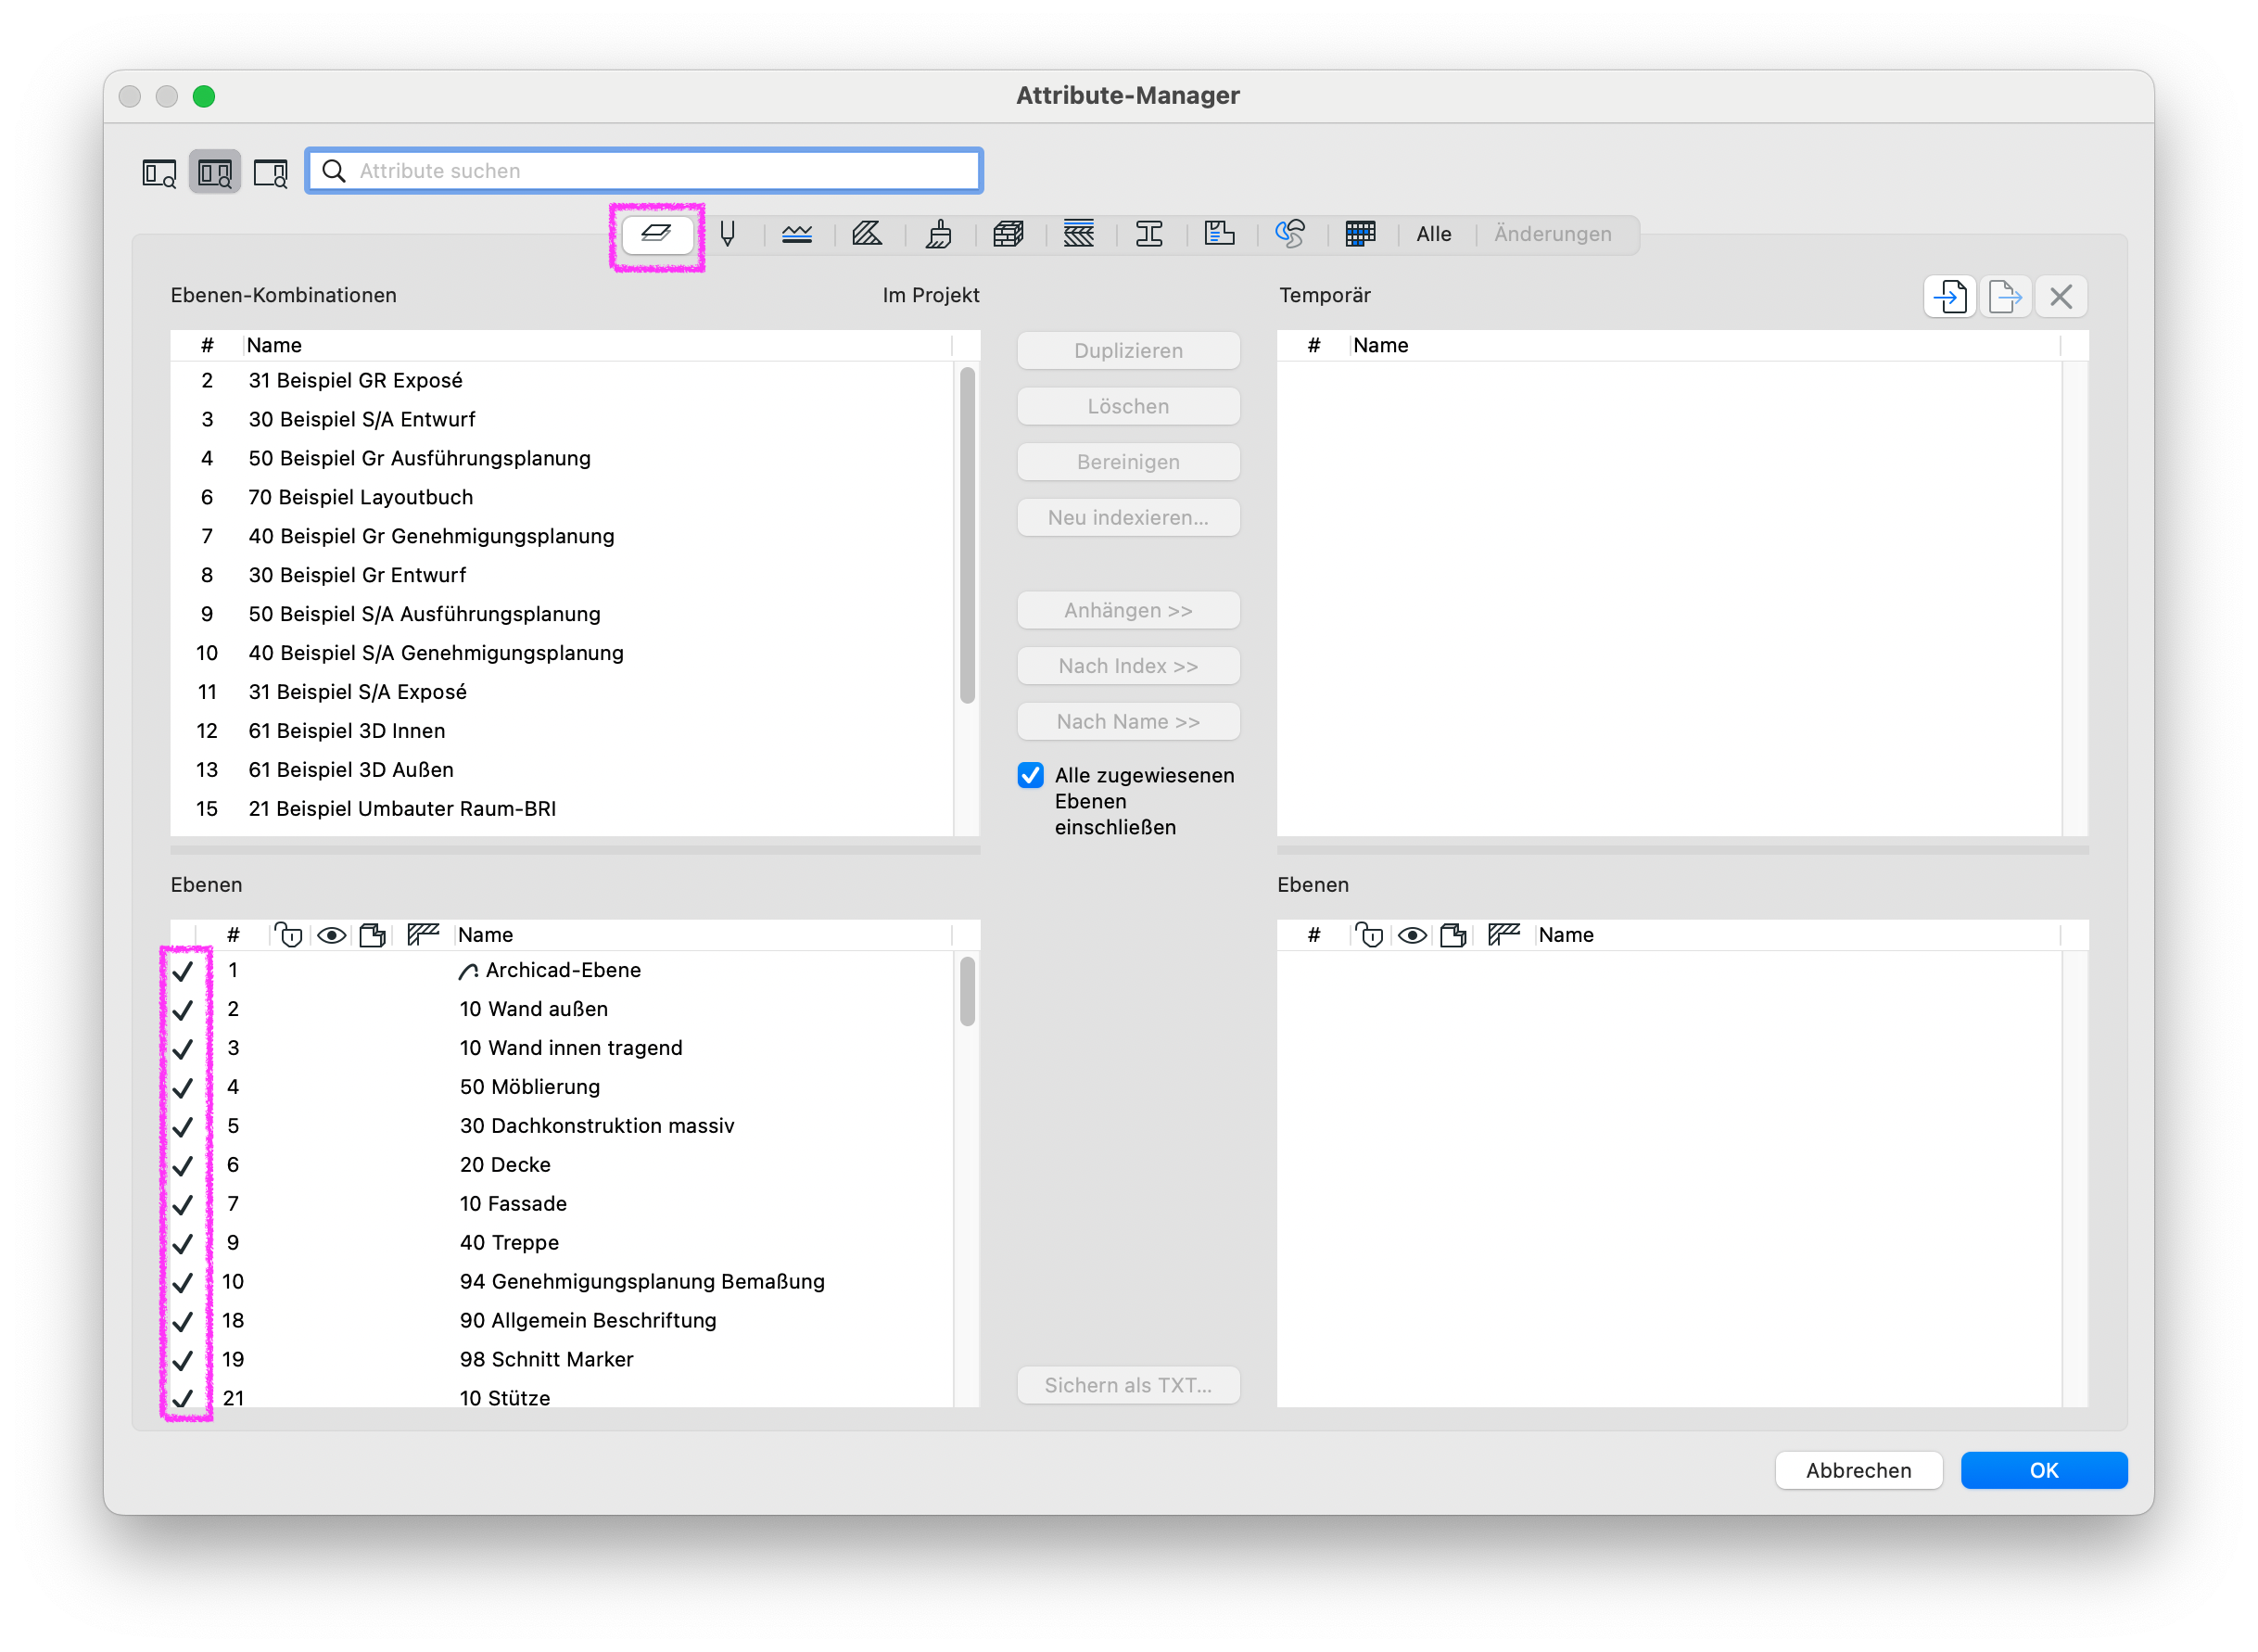Sort Temporär combinations by Name header
Screen dimensions: 2258x1652
click(x=1705, y=345)
